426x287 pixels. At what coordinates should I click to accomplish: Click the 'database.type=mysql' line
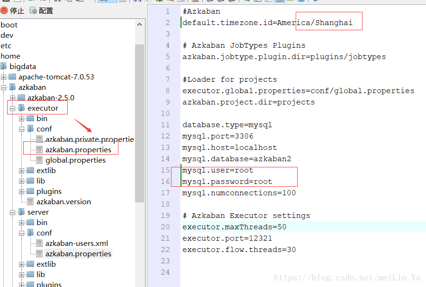(227, 125)
